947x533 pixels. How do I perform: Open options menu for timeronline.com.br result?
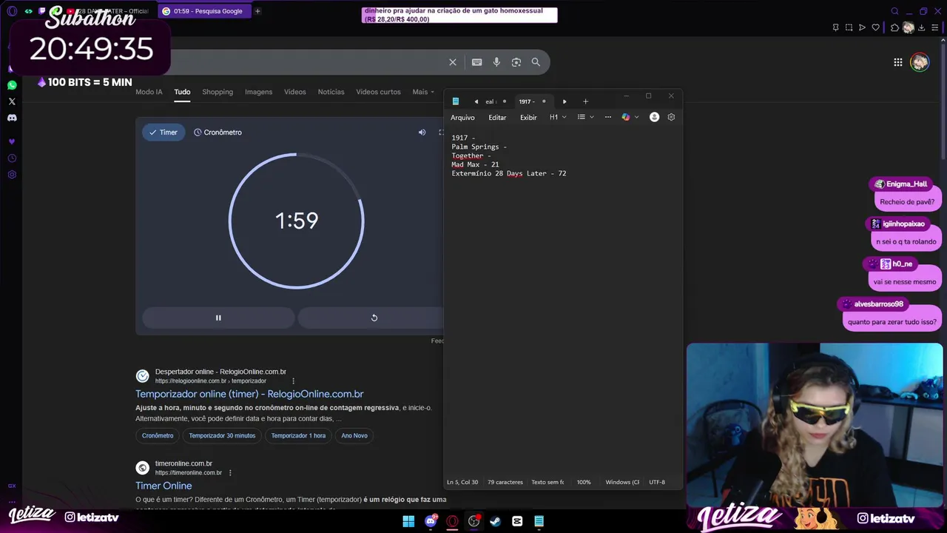(x=230, y=473)
